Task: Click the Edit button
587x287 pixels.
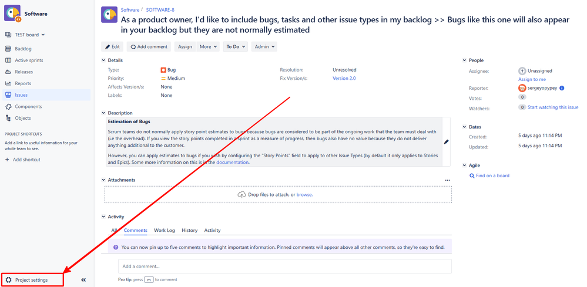Action: (x=112, y=47)
